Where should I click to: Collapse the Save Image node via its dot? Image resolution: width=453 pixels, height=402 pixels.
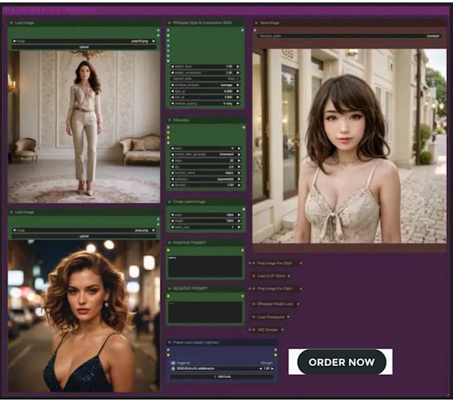[x=256, y=23]
